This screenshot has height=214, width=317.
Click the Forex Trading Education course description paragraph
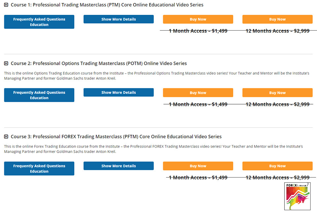154,149
